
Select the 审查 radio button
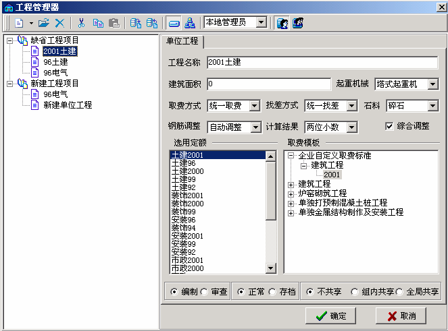(204, 292)
